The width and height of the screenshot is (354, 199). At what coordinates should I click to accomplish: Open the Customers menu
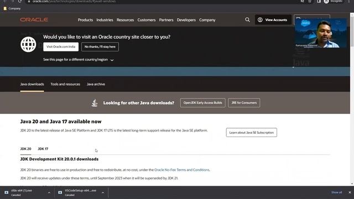point(147,20)
